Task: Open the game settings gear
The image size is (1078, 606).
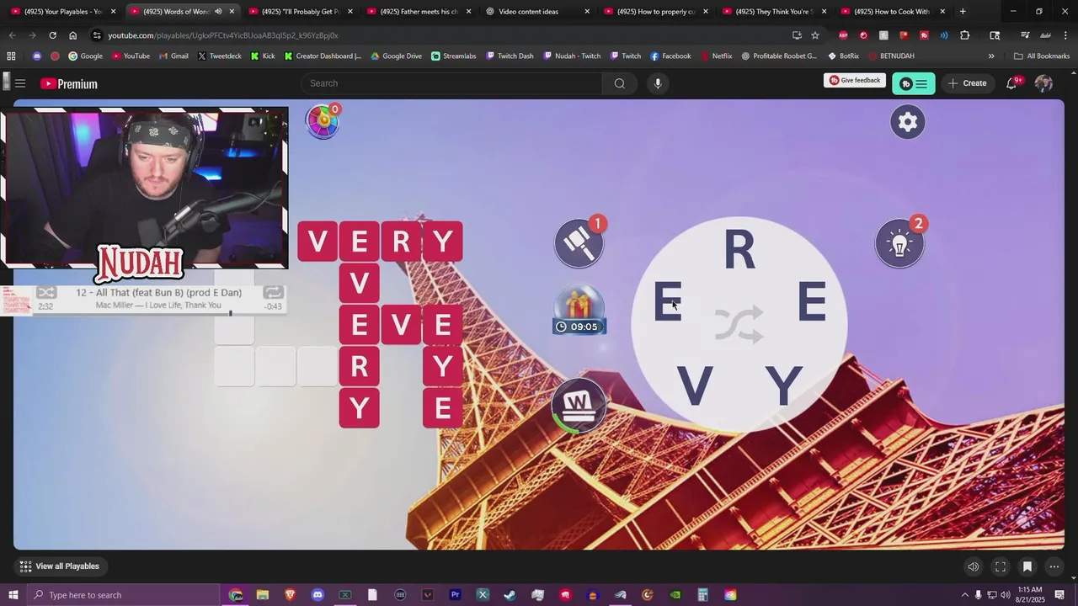Action: 908,122
